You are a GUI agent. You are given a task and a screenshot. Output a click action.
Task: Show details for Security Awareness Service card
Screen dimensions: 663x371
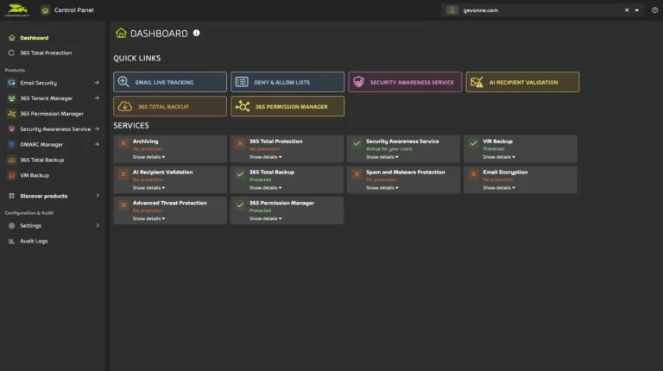tap(382, 157)
